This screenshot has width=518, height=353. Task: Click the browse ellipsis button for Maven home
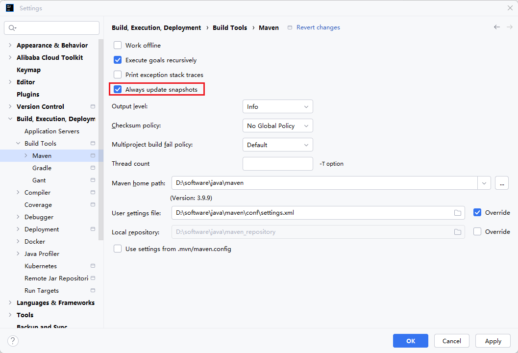502,183
